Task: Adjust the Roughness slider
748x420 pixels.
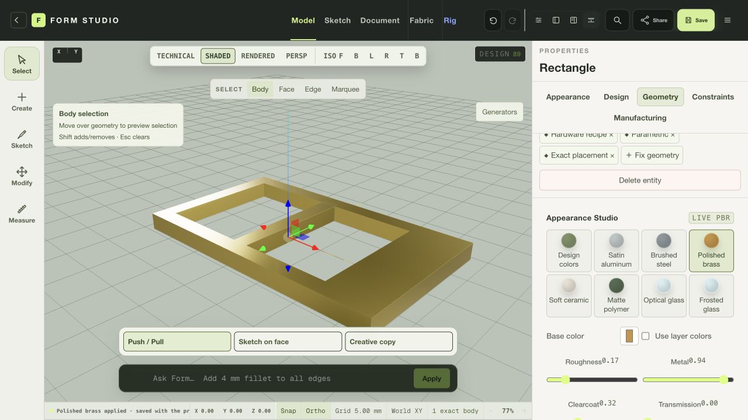Action: 592,380
